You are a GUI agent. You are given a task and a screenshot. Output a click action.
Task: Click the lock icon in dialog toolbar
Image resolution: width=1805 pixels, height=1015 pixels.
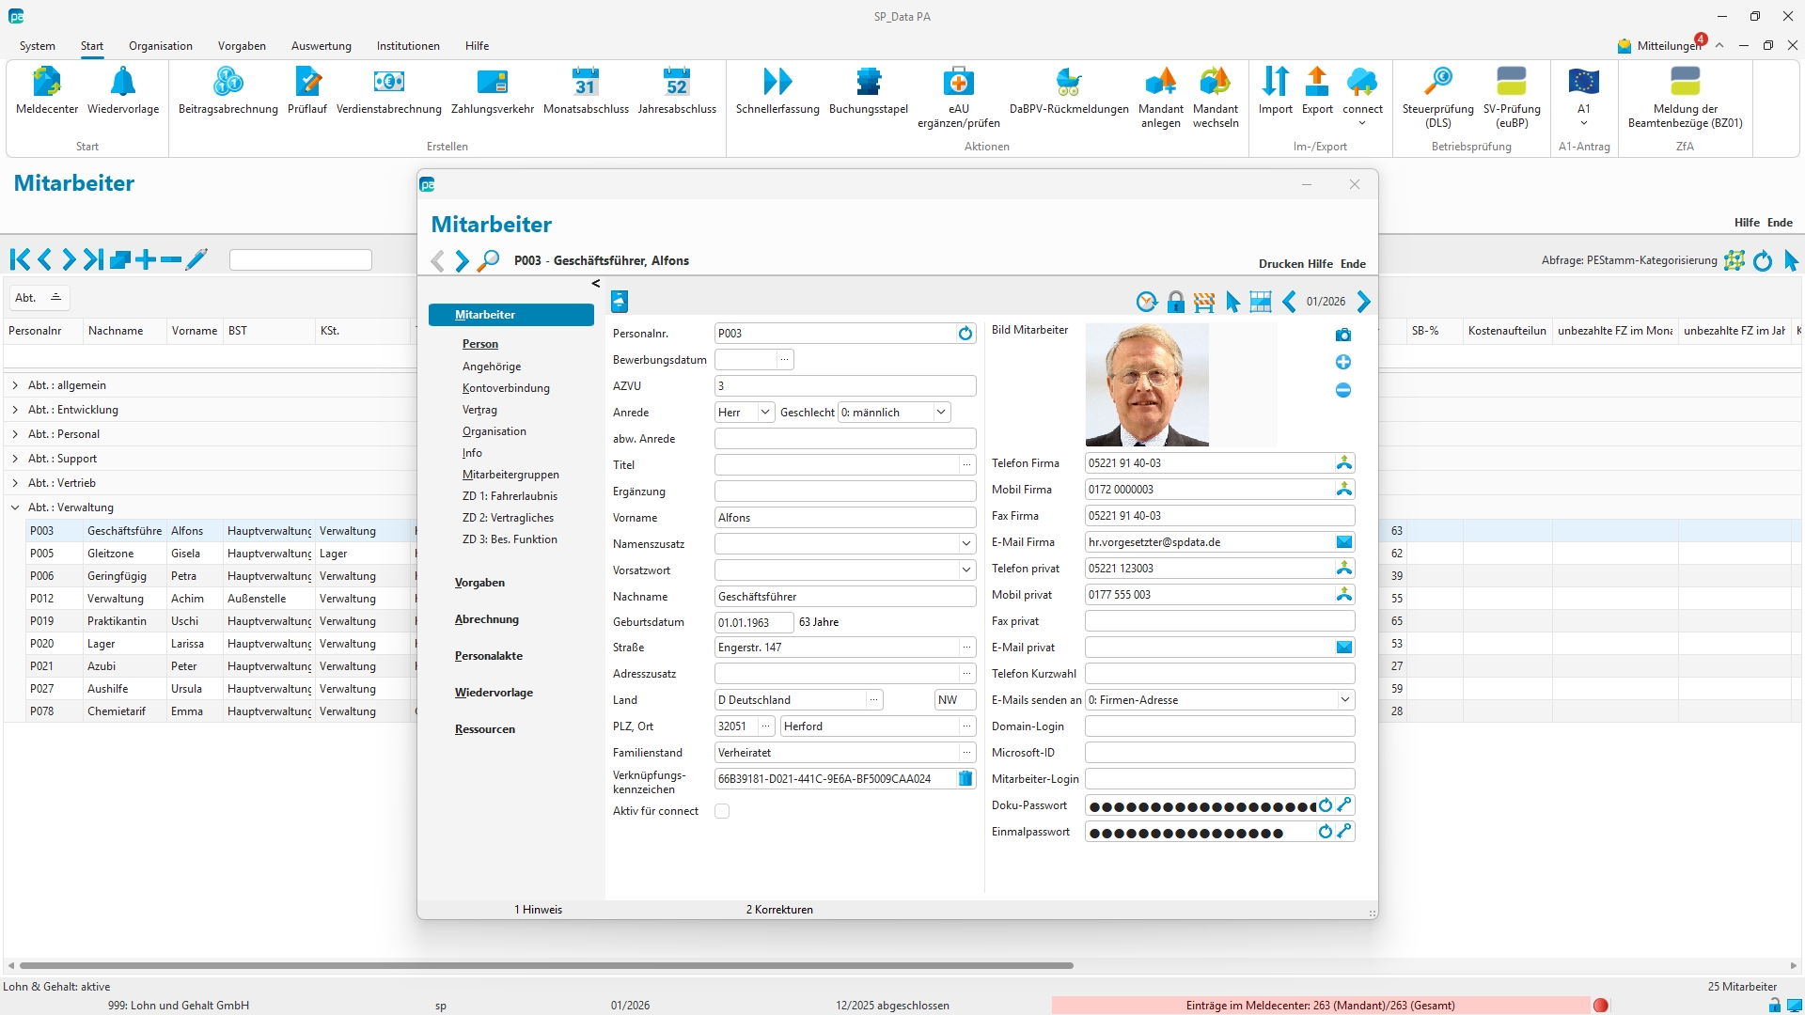point(1175,302)
